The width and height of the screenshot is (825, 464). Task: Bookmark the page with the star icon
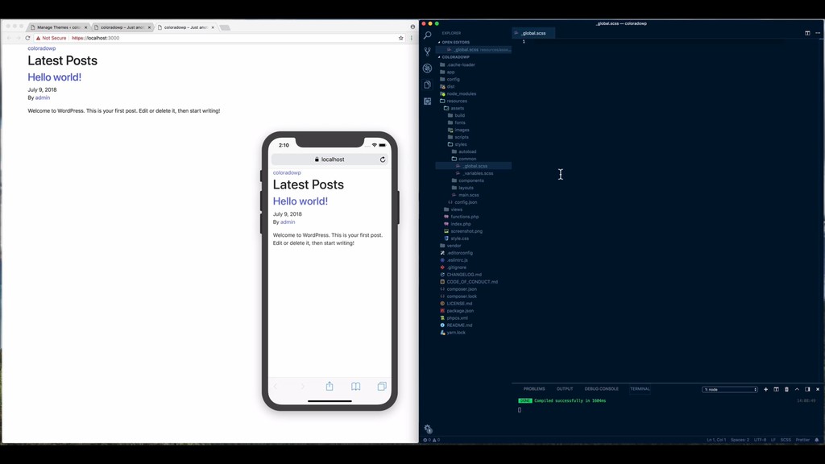[401, 38]
